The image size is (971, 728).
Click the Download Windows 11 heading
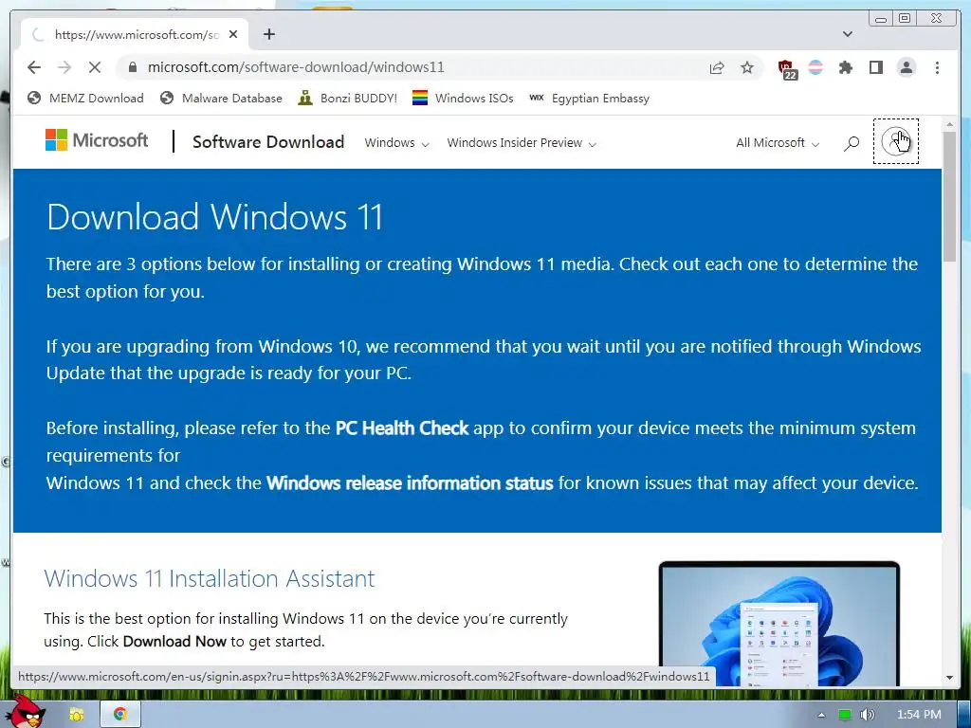coord(215,217)
